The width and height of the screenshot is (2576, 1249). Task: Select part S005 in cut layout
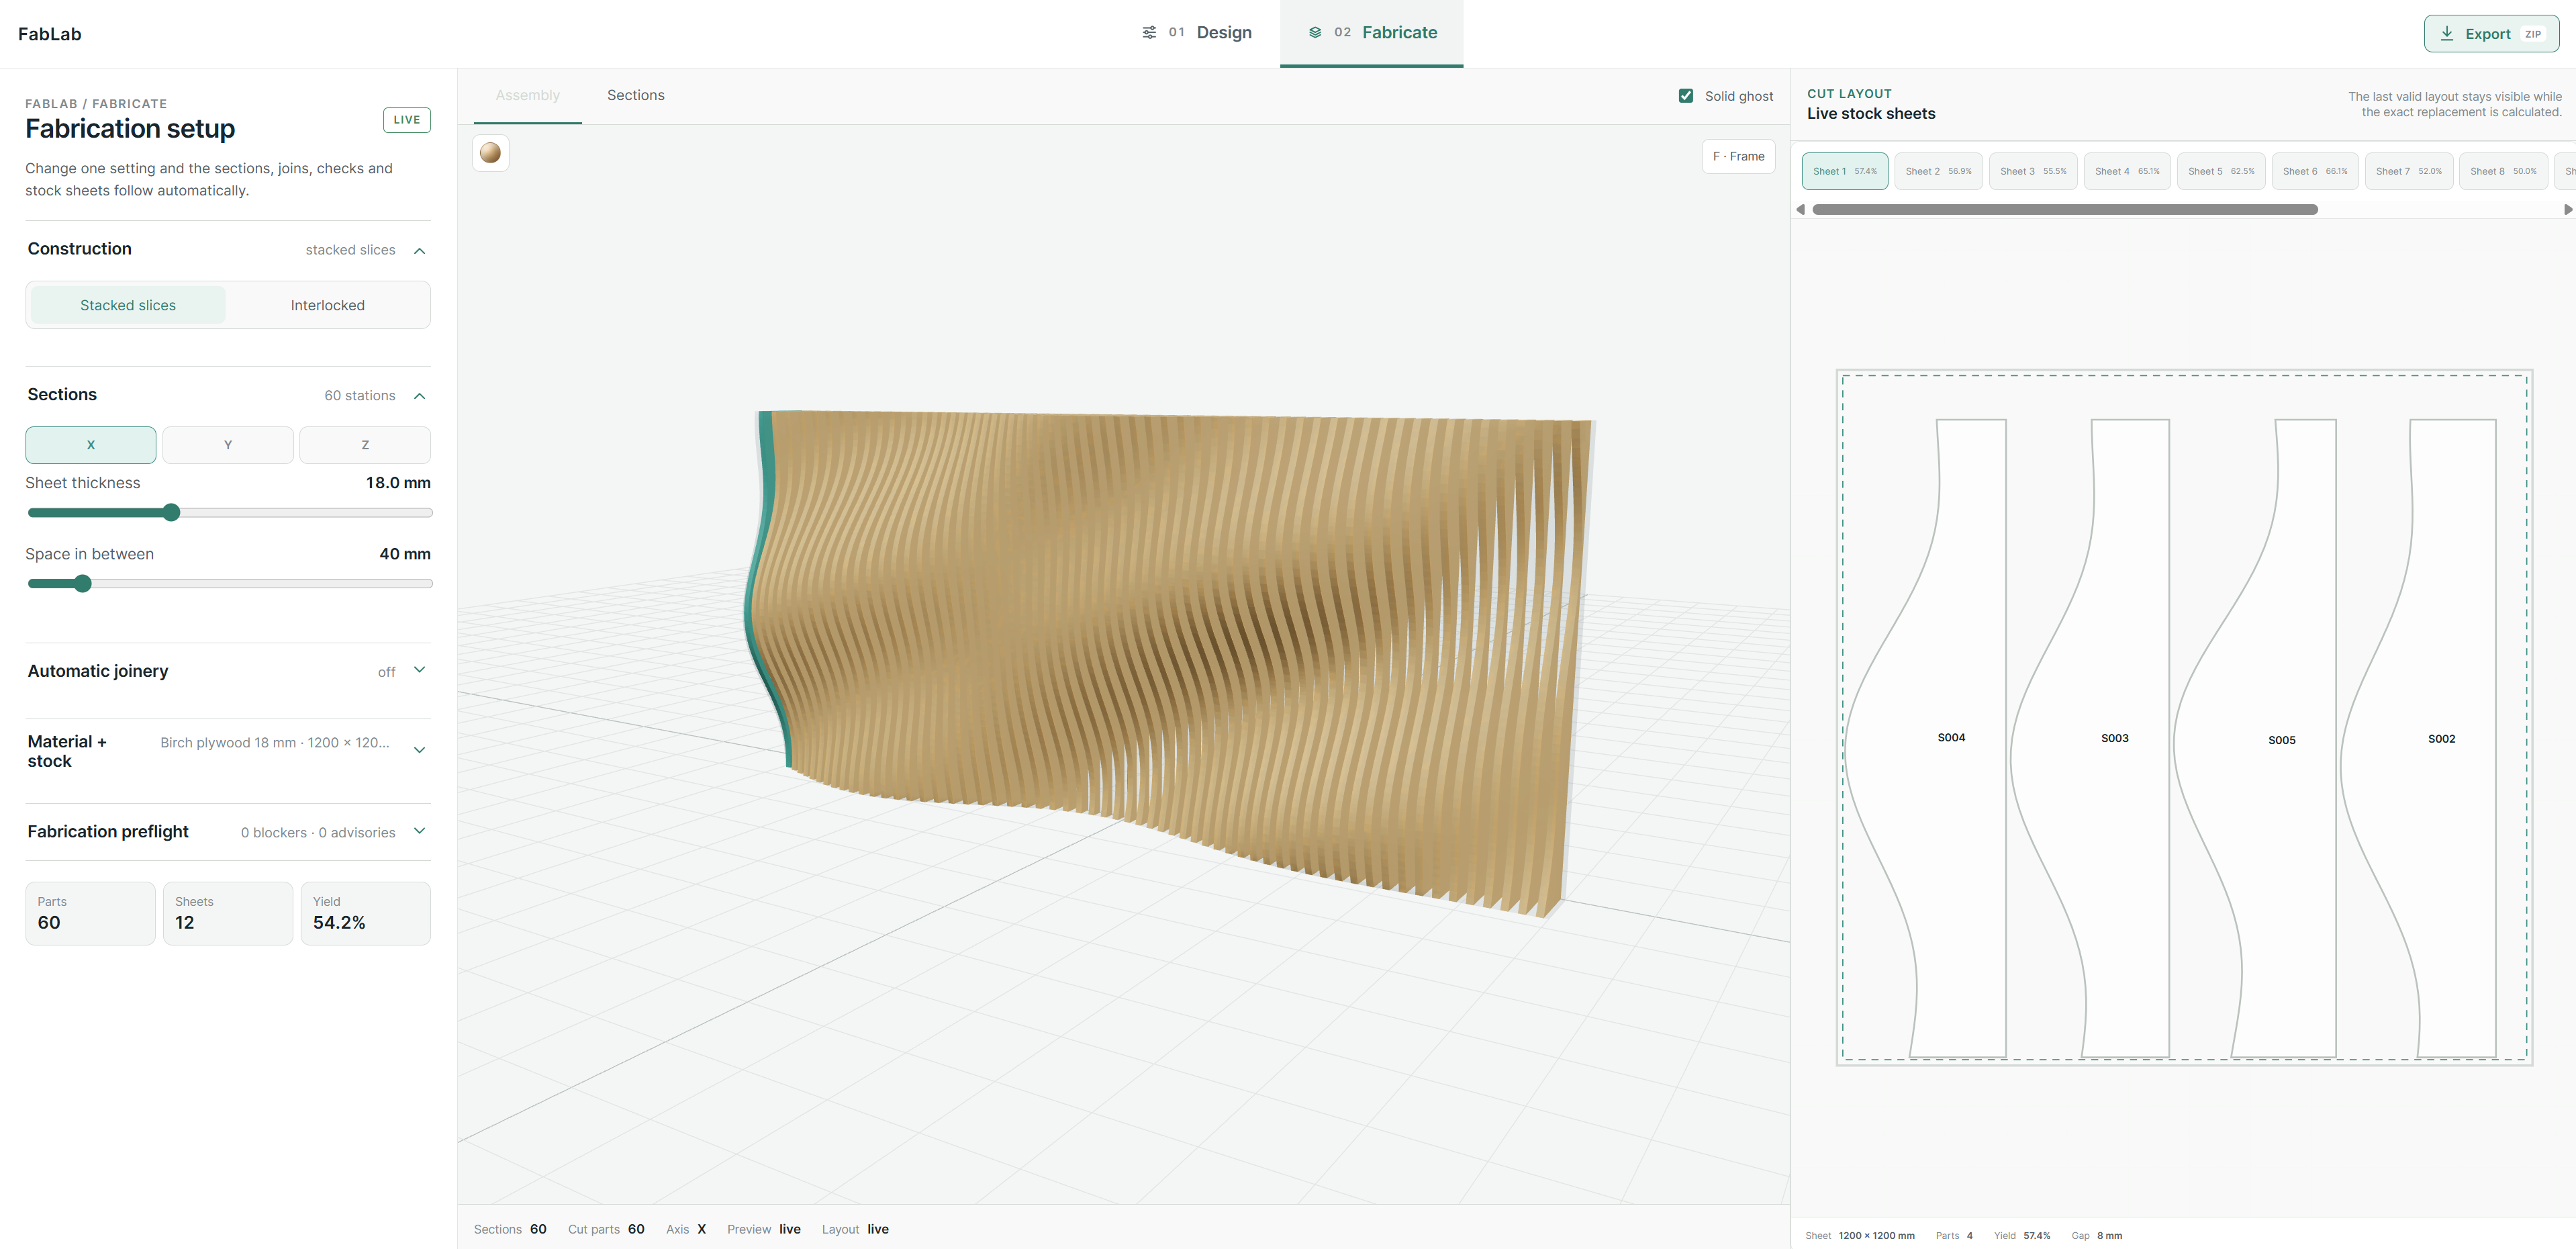[x=2281, y=740]
